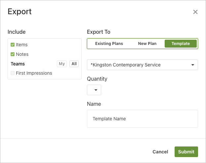Switch to the Existing Plans tab
The height and width of the screenshot is (163, 206).
click(x=109, y=44)
